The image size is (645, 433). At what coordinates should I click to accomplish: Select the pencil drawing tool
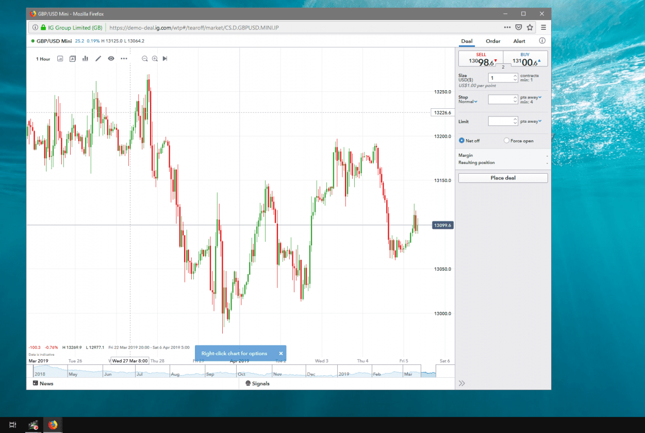click(x=98, y=59)
